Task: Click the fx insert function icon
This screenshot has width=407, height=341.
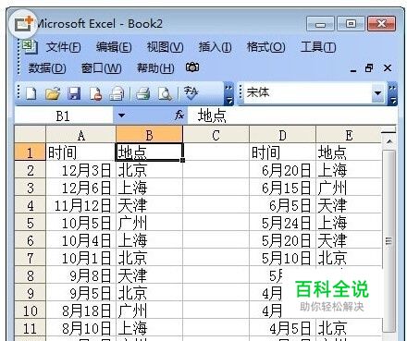Action: pyautogui.click(x=179, y=116)
